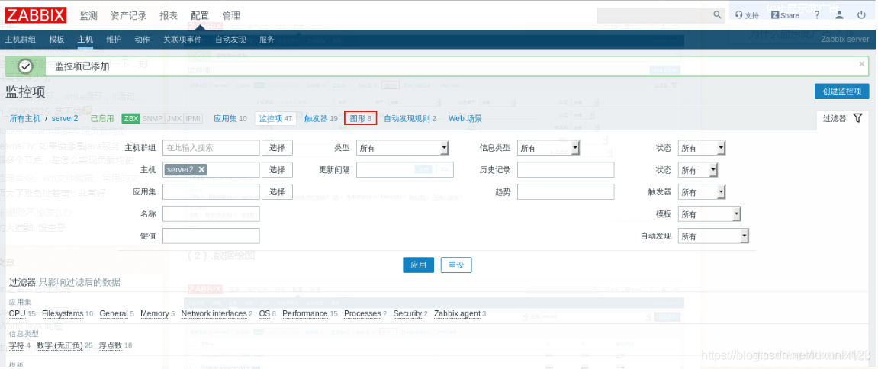Go to 主机群组 submenu
This screenshot has width=878, height=369.
pyautogui.click(x=20, y=39)
